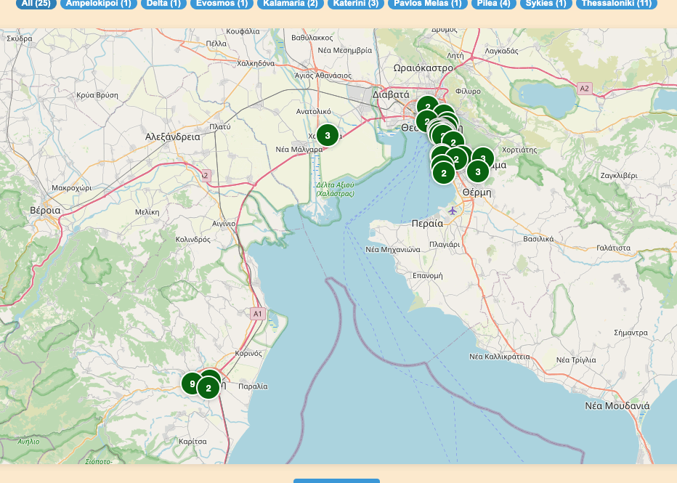Screen dimensions: 677x483
Task: Click the Βέροια city label
Action: click(45, 210)
